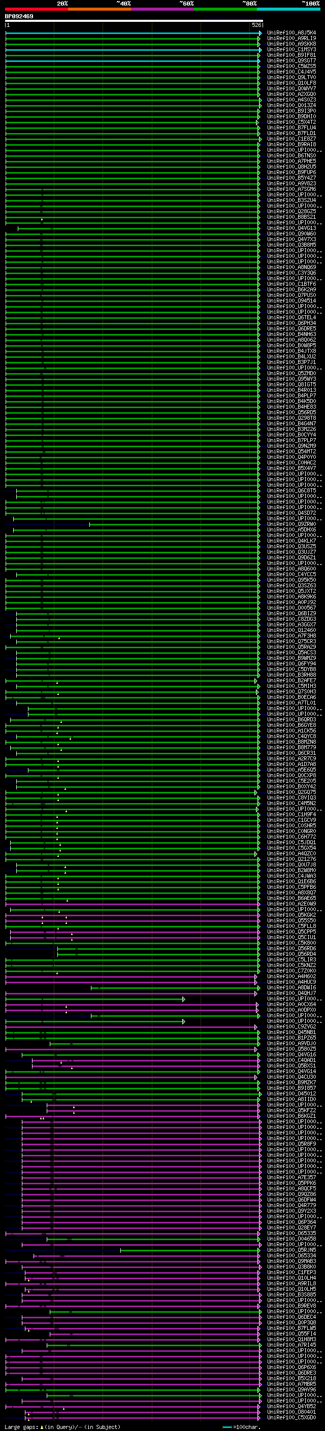Select label UniRef100_C5MIH3
This screenshot has width=325, height=1431.
tap(291, 686)
